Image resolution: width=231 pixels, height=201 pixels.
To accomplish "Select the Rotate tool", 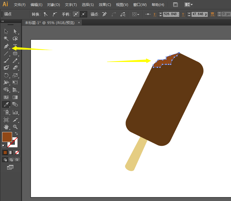I will coord(6,75).
